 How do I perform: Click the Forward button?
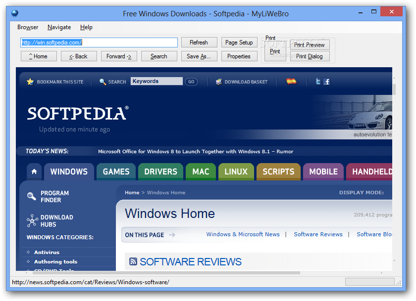point(119,56)
